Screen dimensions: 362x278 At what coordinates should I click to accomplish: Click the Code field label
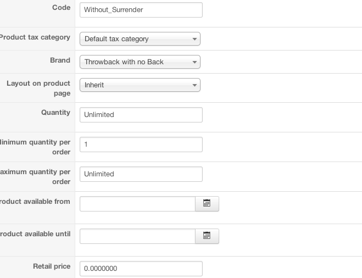pyautogui.click(x=61, y=8)
